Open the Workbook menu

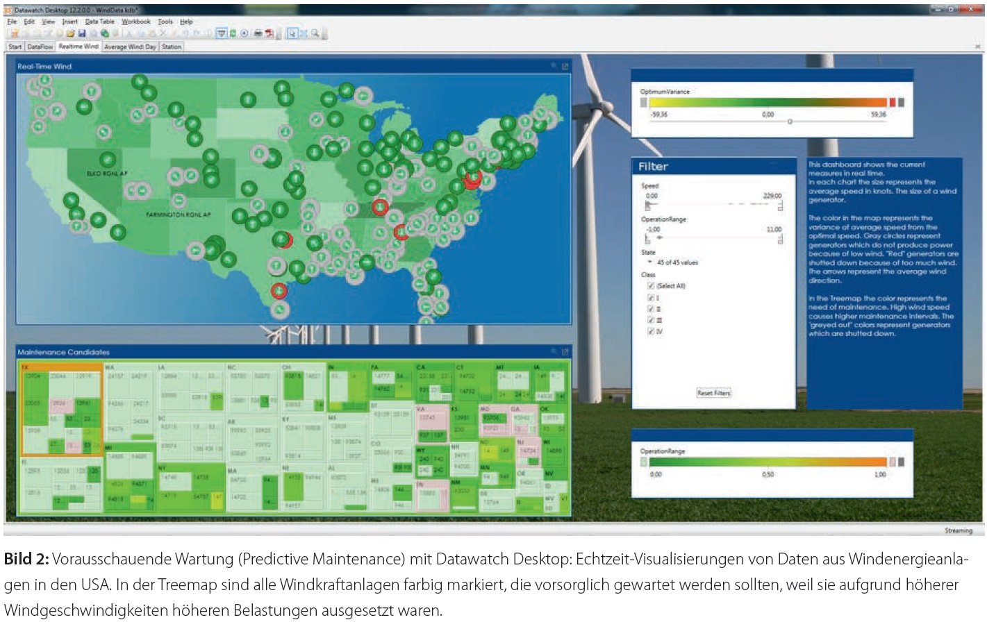tap(136, 22)
